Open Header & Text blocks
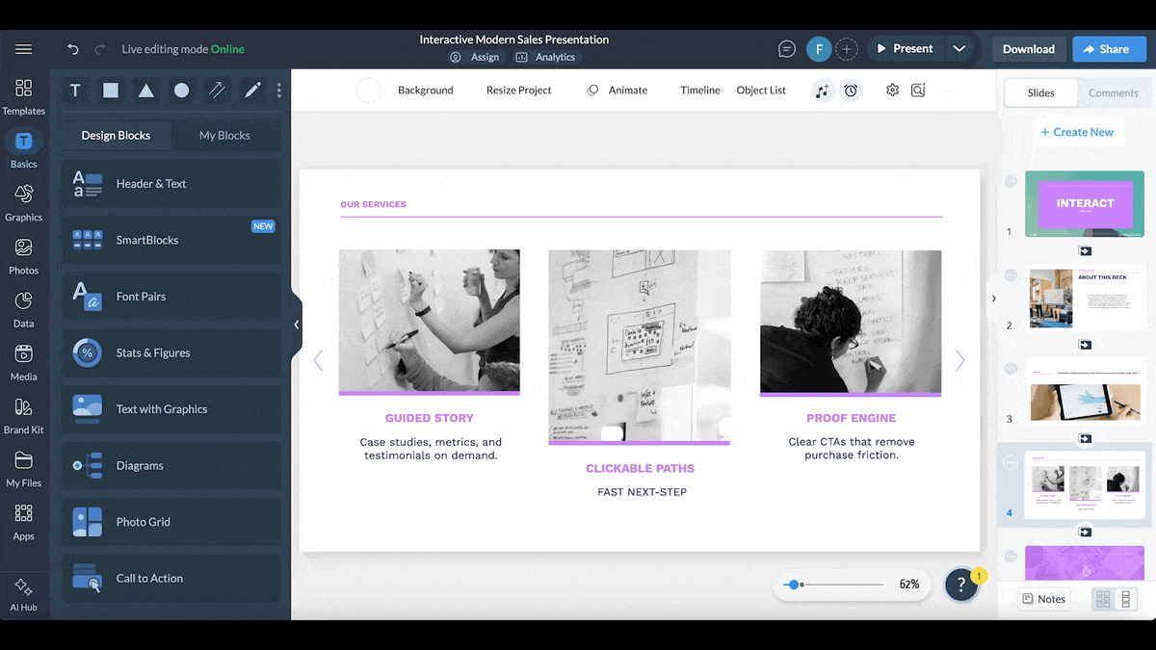The width and height of the screenshot is (1156, 650). 171,184
